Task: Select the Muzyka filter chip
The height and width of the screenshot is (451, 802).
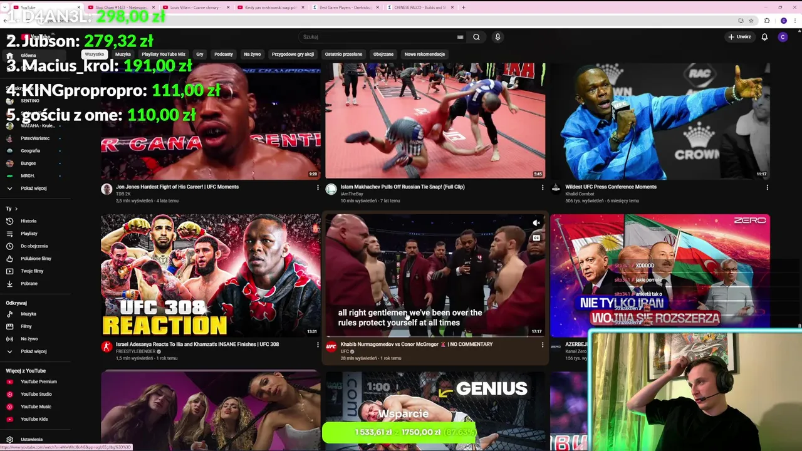Action: pos(123,54)
